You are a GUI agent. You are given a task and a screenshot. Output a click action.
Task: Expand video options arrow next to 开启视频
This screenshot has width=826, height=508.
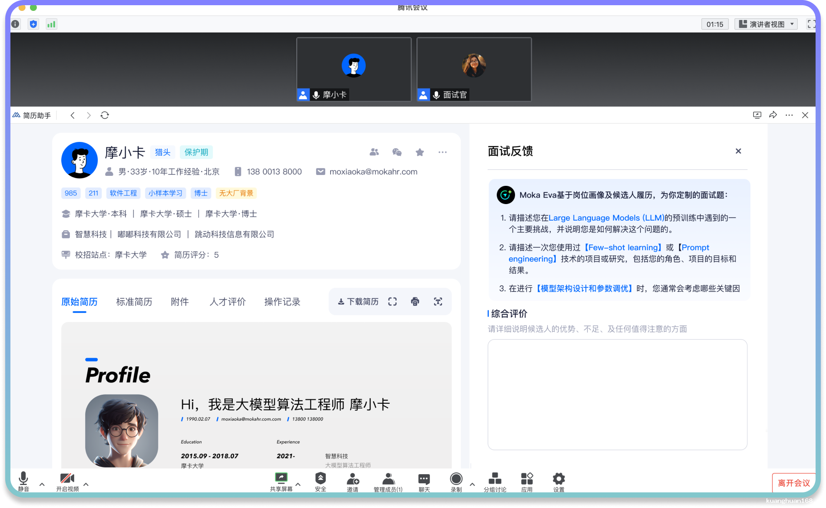(86, 484)
